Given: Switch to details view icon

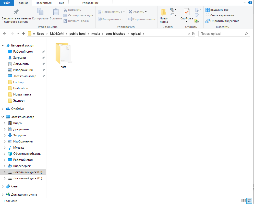Looking at the screenshot, I should (x=243, y=201).
